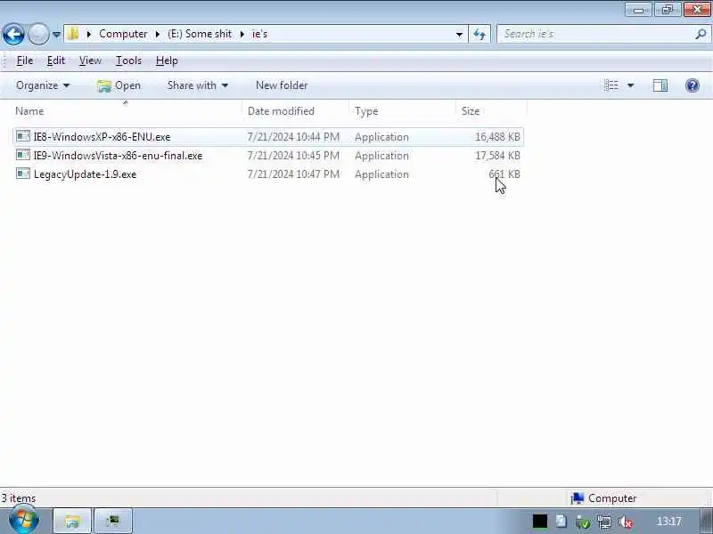The height and width of the screenshot is (534, 713).
Task: Click the ie's breadcrumb segment
Action: click(x=259, y=34)
